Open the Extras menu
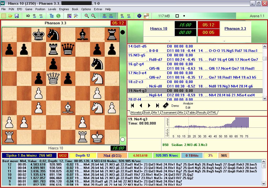The height and width of the screenshot is (188, 268). (x=98, y=9)
